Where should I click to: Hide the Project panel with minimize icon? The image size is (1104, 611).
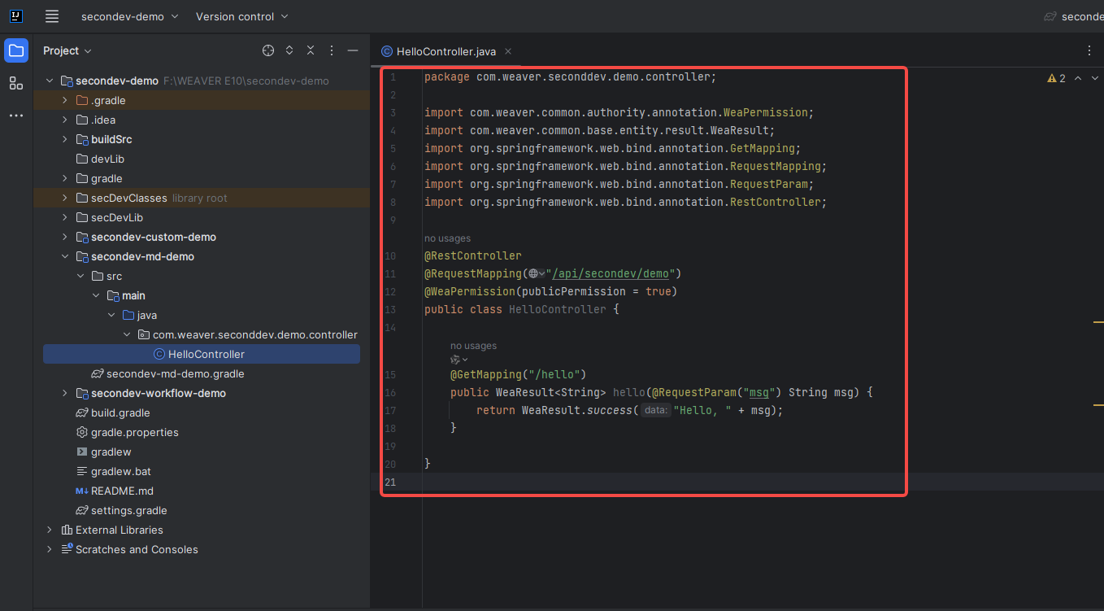353,50
